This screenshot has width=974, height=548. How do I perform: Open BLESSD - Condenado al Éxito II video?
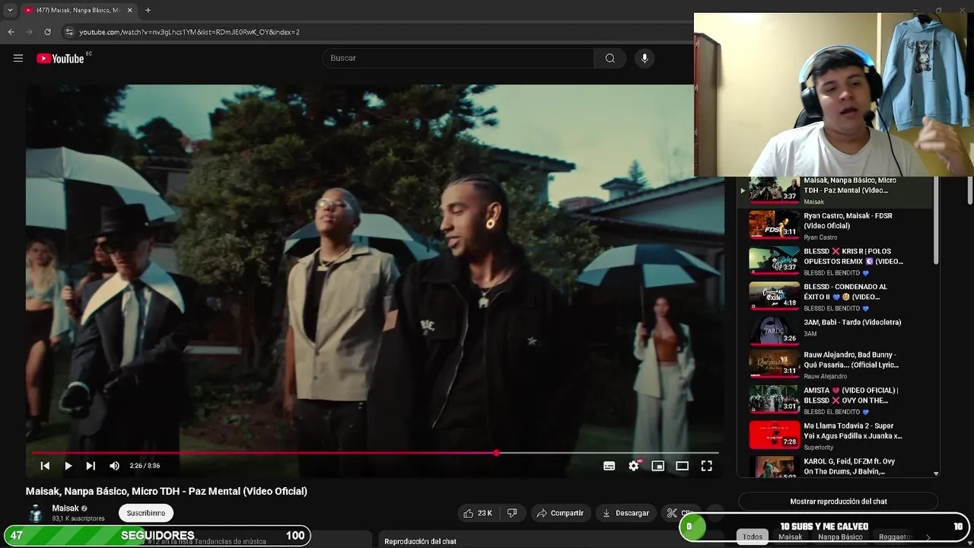click(x=837, y=297)
